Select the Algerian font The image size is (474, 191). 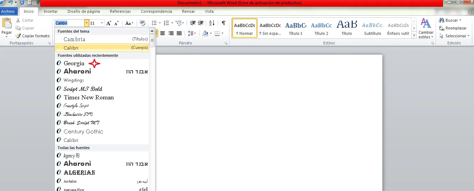coord(102,173)
